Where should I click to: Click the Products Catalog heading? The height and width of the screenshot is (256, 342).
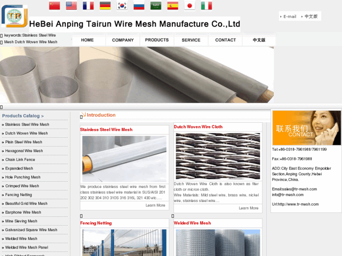(23, 116)
